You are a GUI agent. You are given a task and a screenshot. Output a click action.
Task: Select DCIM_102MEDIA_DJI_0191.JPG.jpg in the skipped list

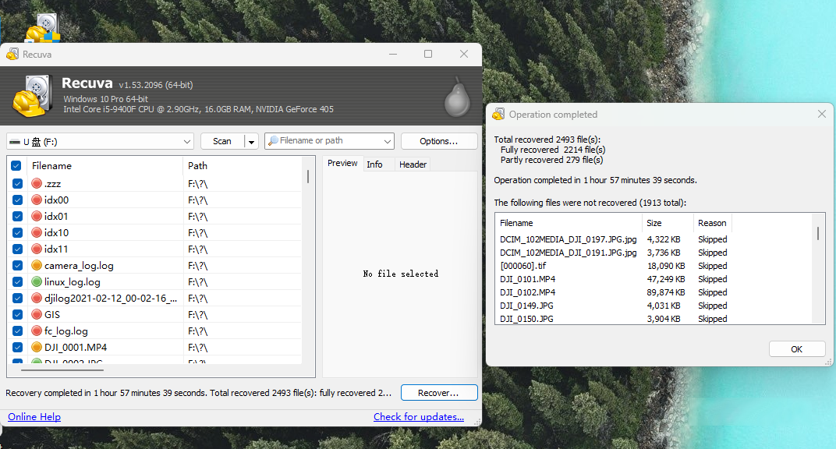[x=569, y=253]
